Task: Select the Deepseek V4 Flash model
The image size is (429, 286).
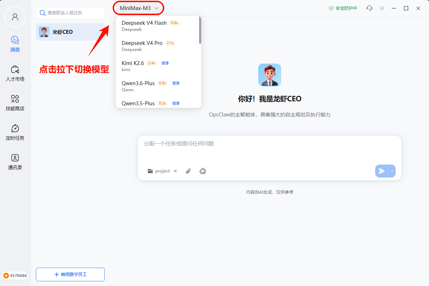Action: [x=157, y=26]
